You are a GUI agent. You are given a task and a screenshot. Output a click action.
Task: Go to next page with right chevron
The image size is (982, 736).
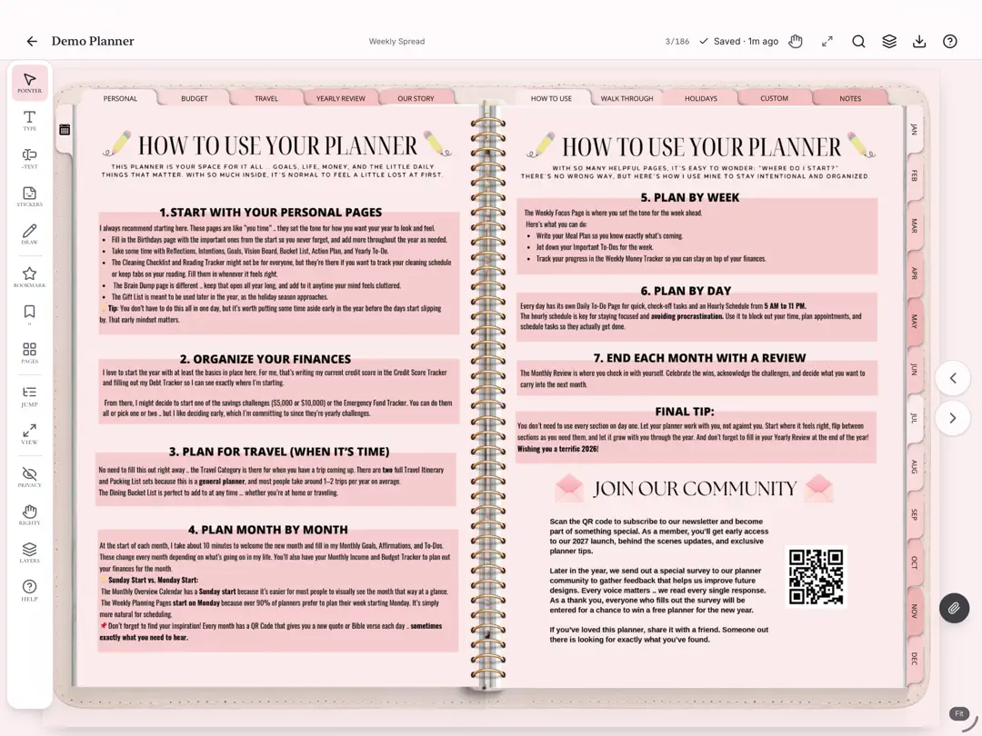click(x=953, y=418)
